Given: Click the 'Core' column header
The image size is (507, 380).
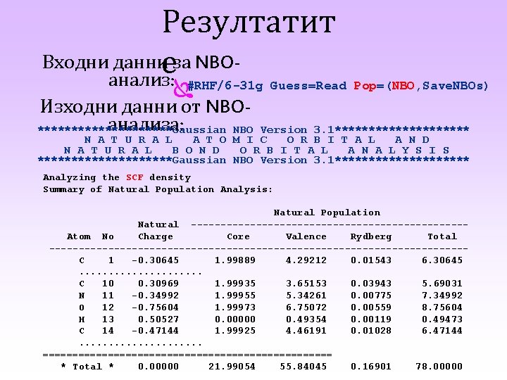Looking at the screenshot, I should [238, 236].
